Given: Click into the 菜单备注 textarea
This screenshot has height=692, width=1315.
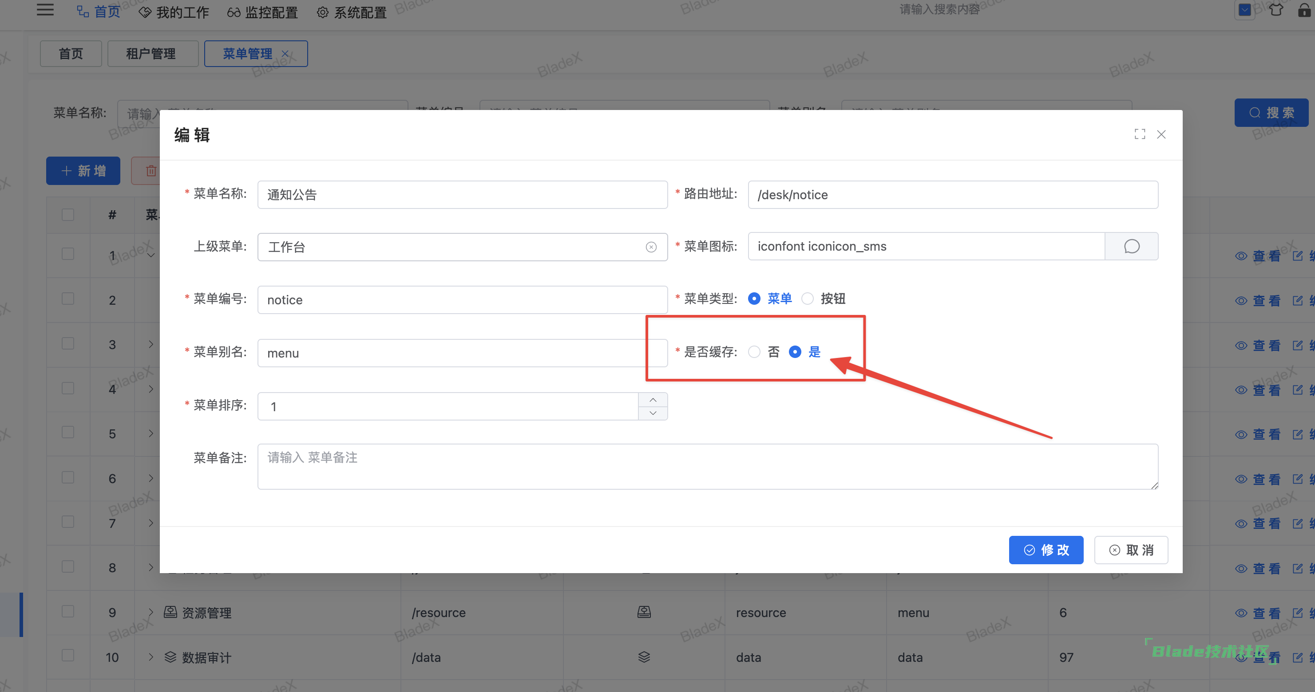Looking at the screenshot, I should coord(707,467).
